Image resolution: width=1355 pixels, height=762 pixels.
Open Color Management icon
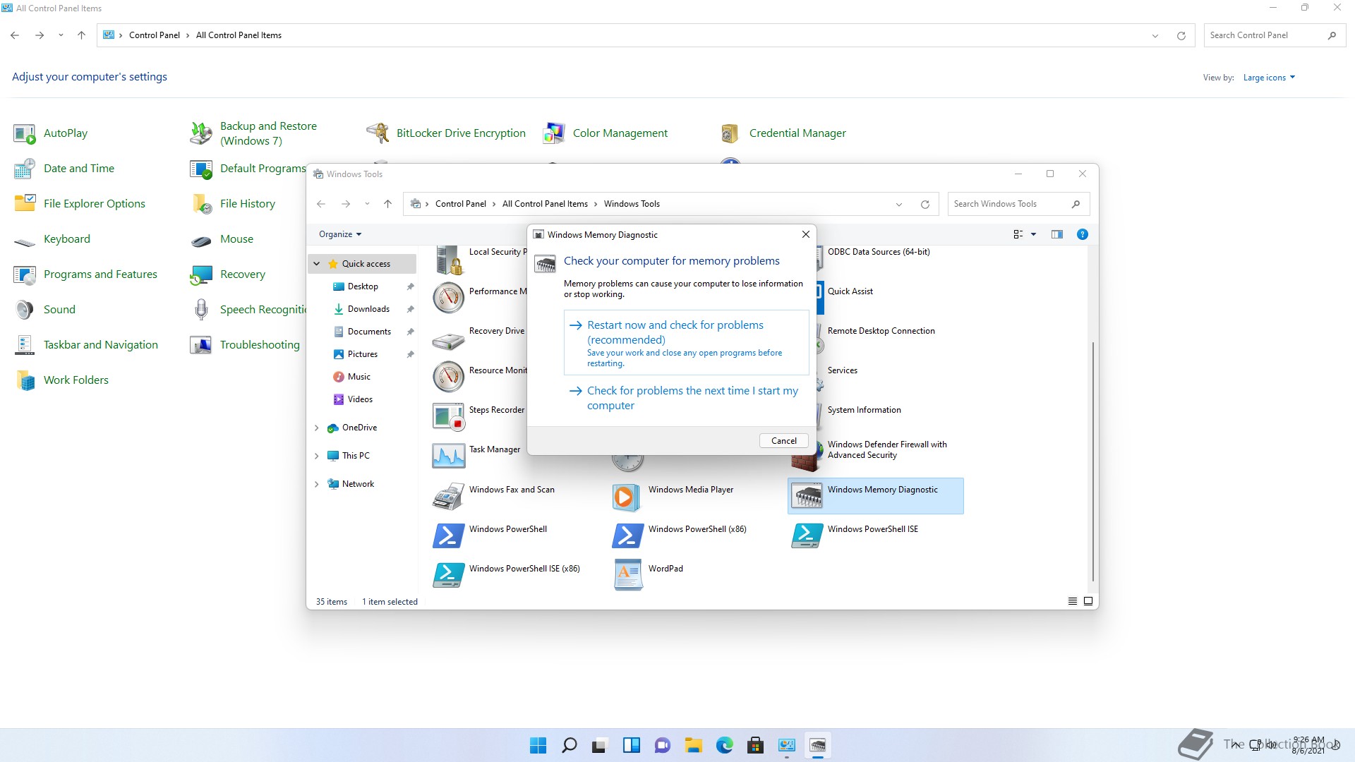(554, 133)
